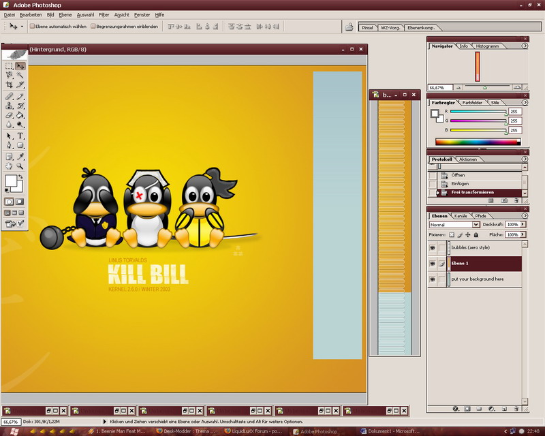Viewport: 545px width, 436px height.
Task: Create a new layer in the Layers panel
Action: (504, 409)
